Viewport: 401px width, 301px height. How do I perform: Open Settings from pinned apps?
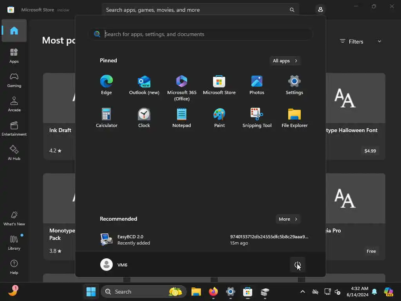[294, 85]
